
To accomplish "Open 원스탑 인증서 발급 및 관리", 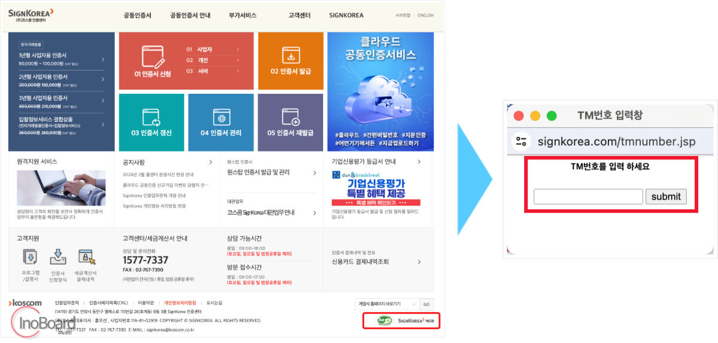I will tap(272, 172).
